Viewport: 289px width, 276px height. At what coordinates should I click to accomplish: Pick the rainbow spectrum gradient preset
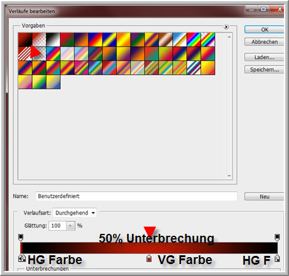click(194, 40)
